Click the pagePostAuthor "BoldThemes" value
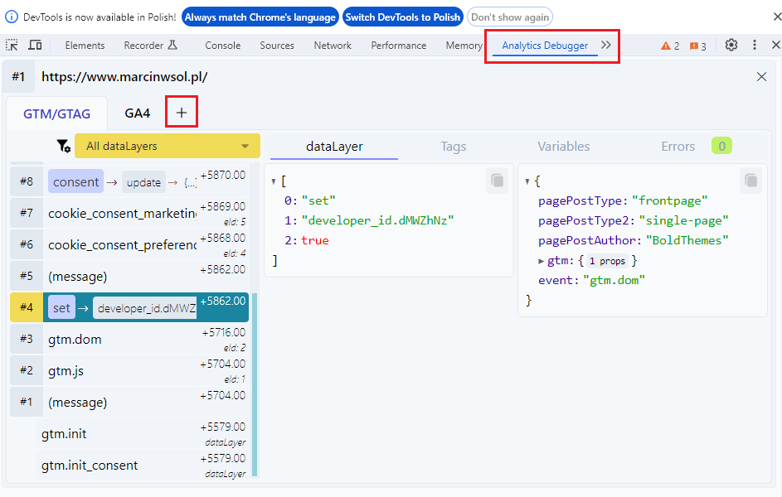Viewport: 782px width, 497px height. [x=687, y=240]
